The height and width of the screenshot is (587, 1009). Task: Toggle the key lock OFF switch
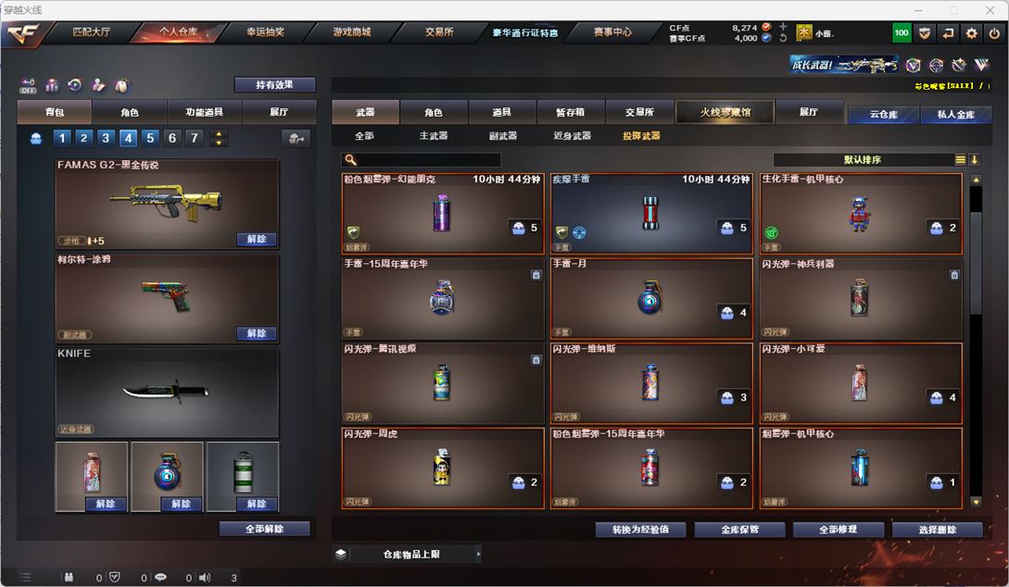click(29, 85)
